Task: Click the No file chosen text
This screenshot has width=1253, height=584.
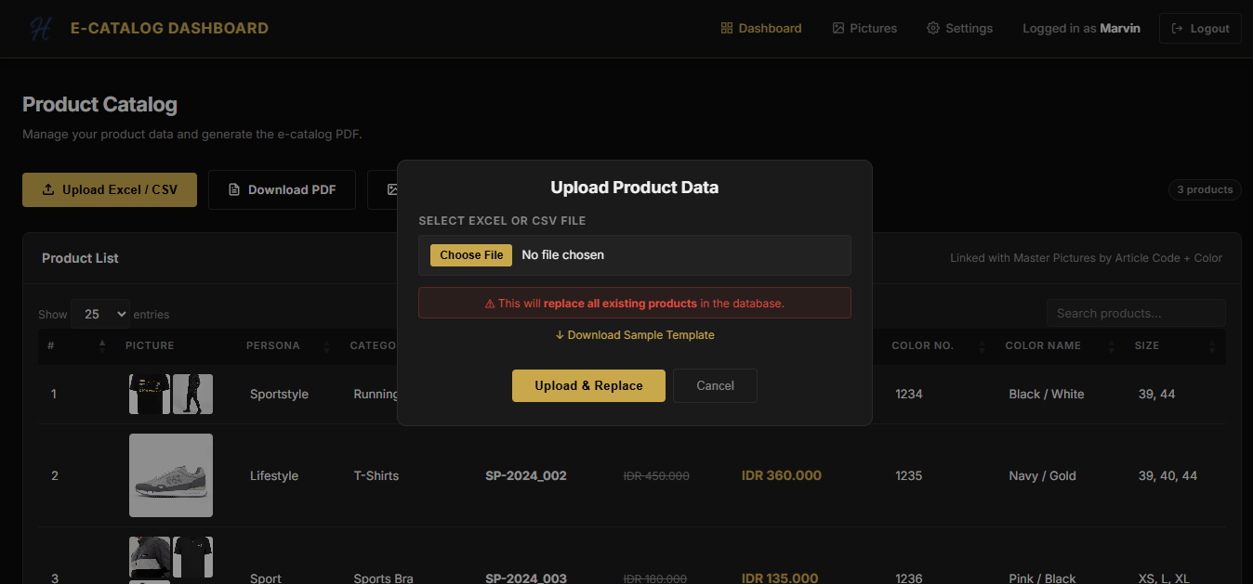Action: [x=563, y=255]
